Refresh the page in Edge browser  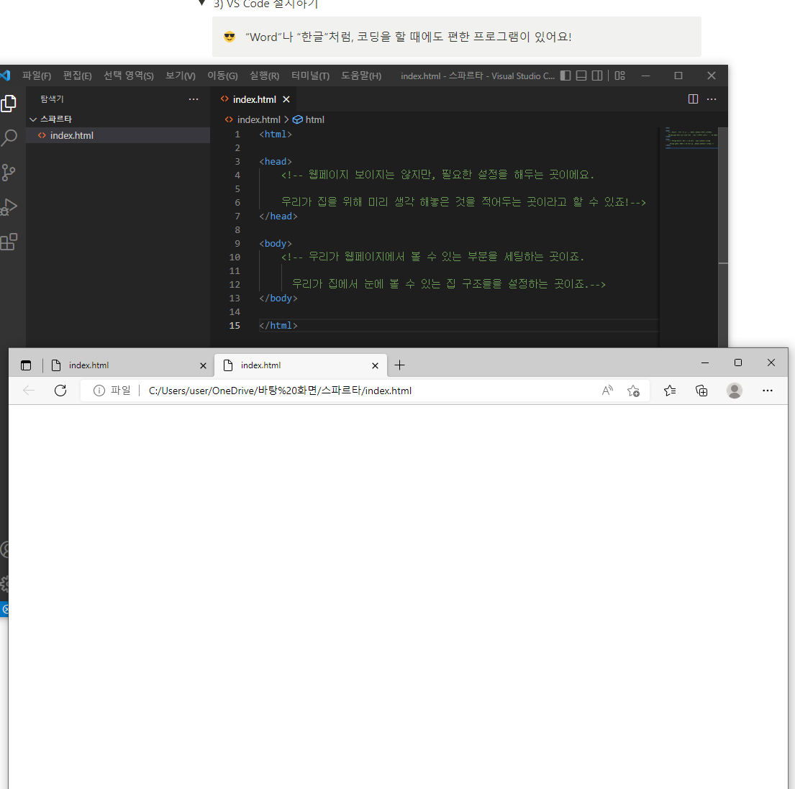(x=60, y=391)
